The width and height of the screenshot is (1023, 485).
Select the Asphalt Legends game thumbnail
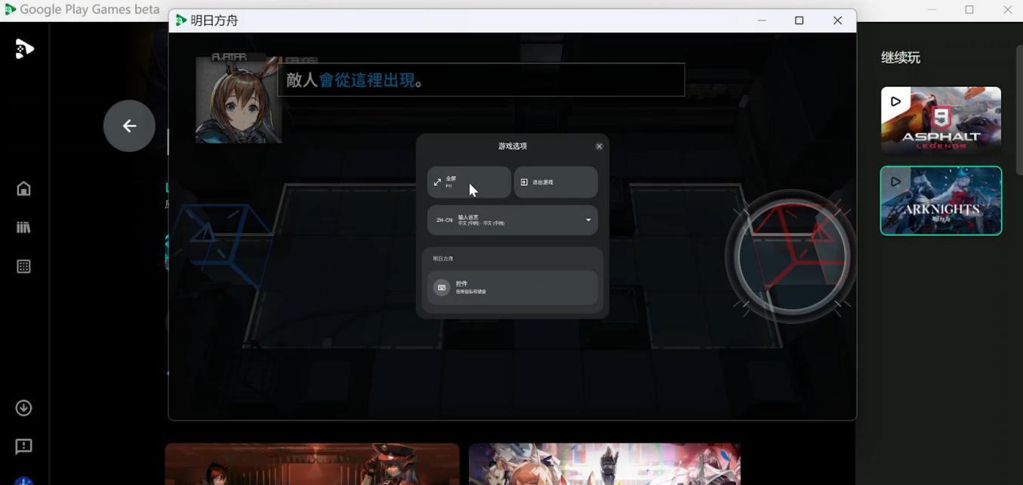point(941,120)
